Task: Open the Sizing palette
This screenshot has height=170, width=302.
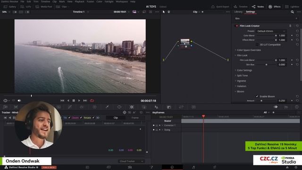Action: tap(181, 107)
